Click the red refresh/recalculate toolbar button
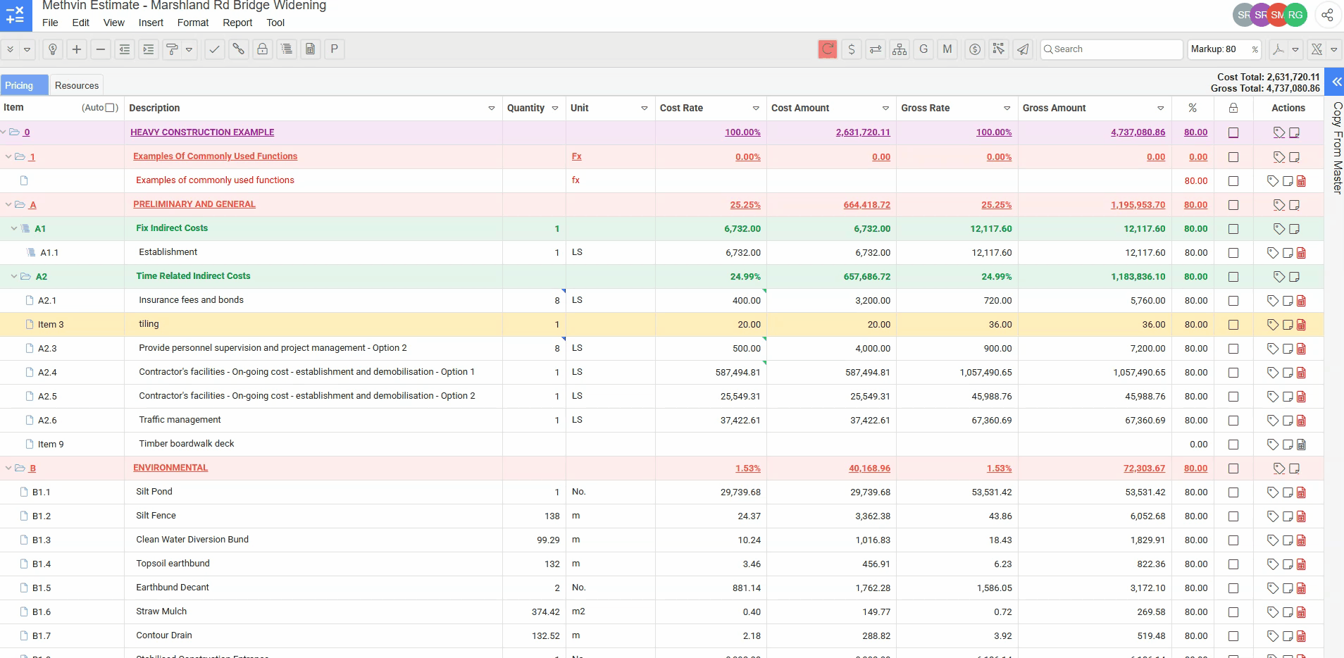The width and height of the screenshot is (1344, 658). pos(827,49)
